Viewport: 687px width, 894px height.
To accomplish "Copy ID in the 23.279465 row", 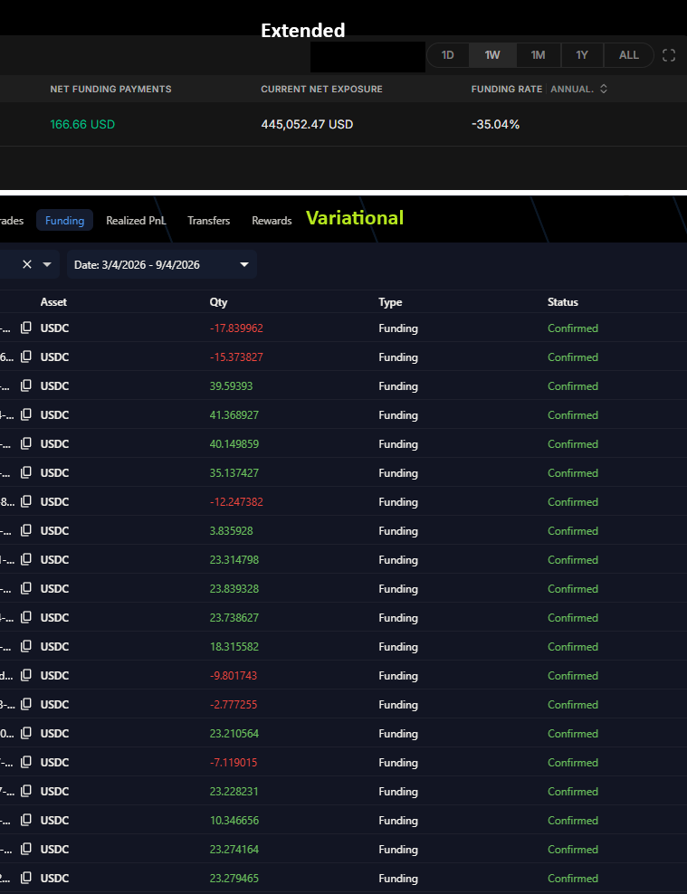I will point(25,878).
